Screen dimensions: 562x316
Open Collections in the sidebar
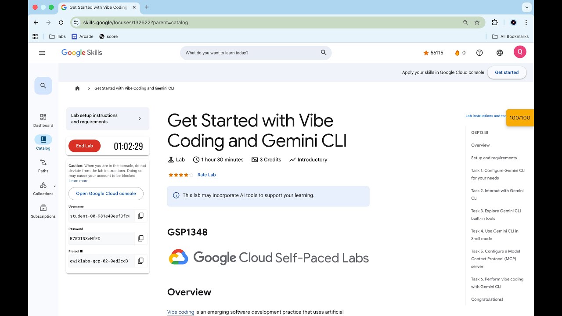43,189
